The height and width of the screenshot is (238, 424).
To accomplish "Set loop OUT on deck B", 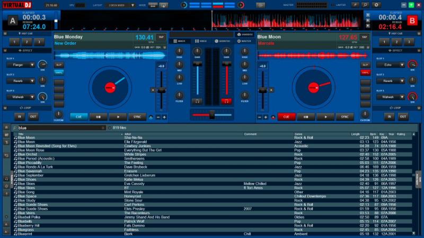I will coord(403,116).
